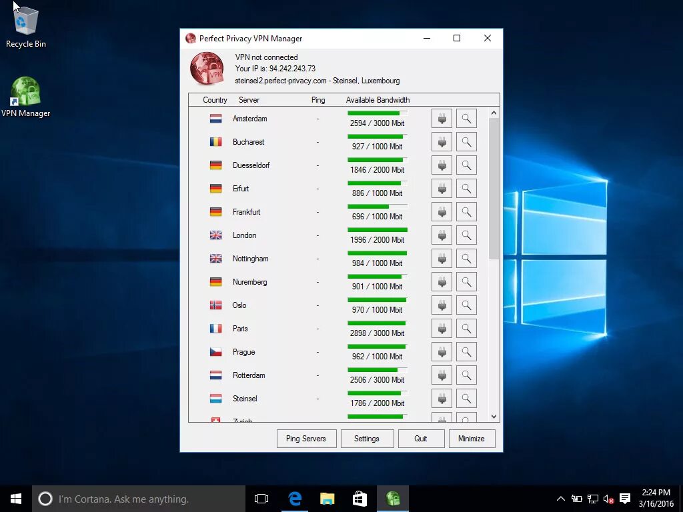This screenshot has height=512, width=683.
Task: Select the Frankfurt server name
Action: click(246, 211)
